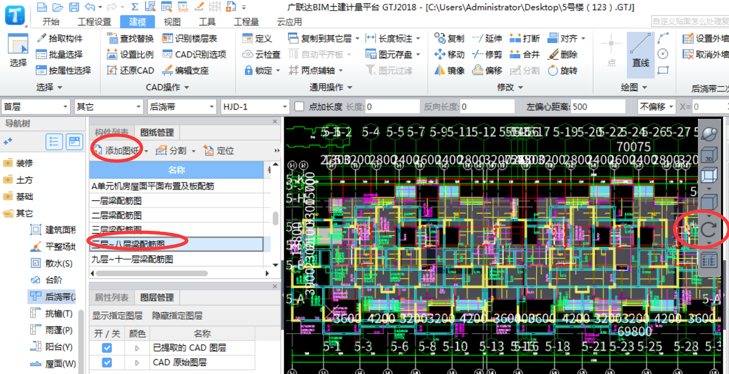729x374 pixels.
Task: Click 隐藏指定图层 button
Action: tap(177, 316)
